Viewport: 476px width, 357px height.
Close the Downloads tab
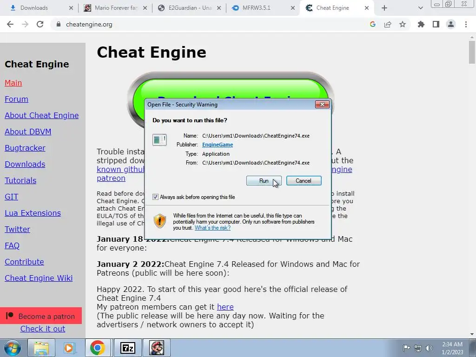pyautogui.click(x=71, y=8)
